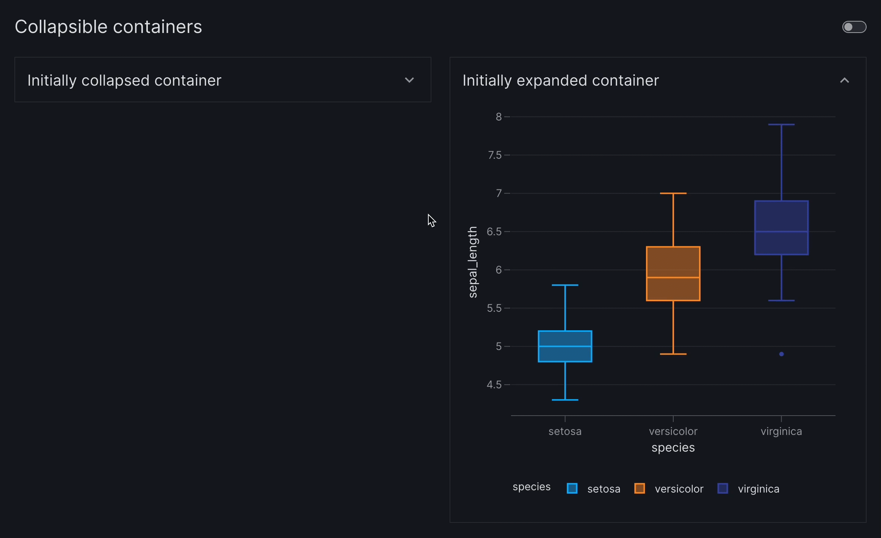The height and width of the screenshot is (538, 881).
Task: Hide setosa trace via legend label
Action: [x=604, y=489]
